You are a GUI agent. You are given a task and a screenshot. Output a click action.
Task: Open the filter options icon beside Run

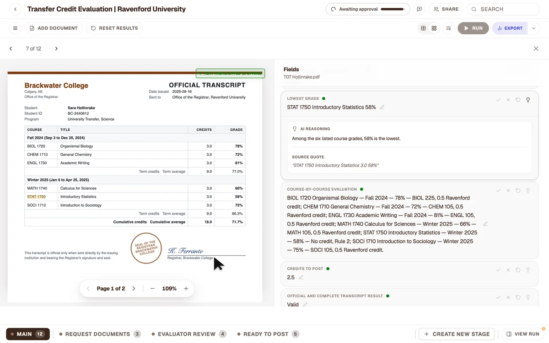pos(448,28)
